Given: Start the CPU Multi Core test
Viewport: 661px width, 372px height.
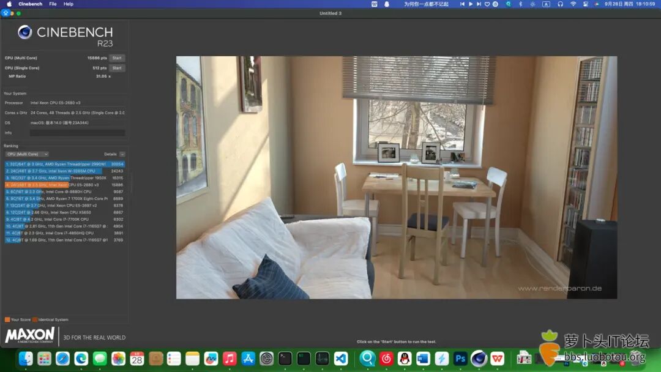Looking at the screenshot, I should click(116, 58).
